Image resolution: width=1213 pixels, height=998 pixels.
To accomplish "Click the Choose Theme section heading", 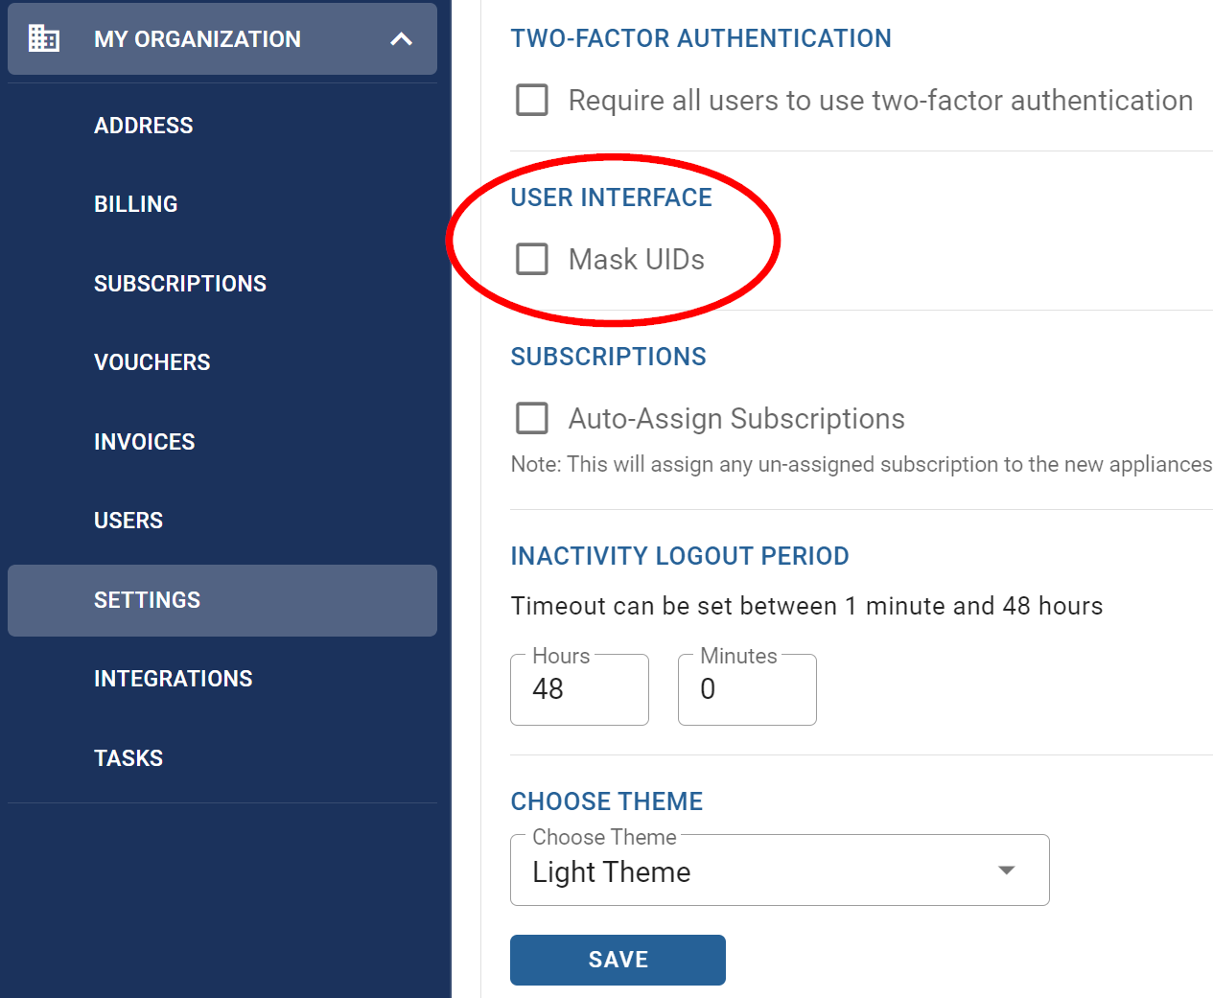I will [607, 801].
